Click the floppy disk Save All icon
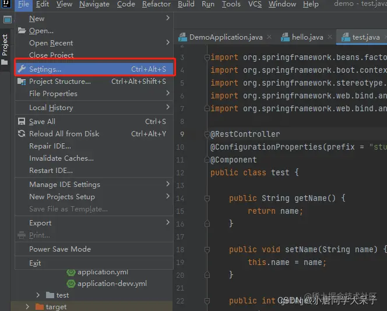 [x=22, y=121]
